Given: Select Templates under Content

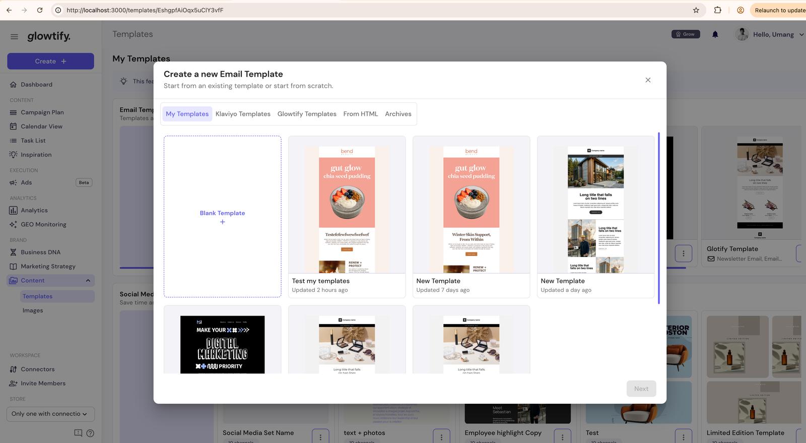Looking at the screenshot, I should 57,296.
